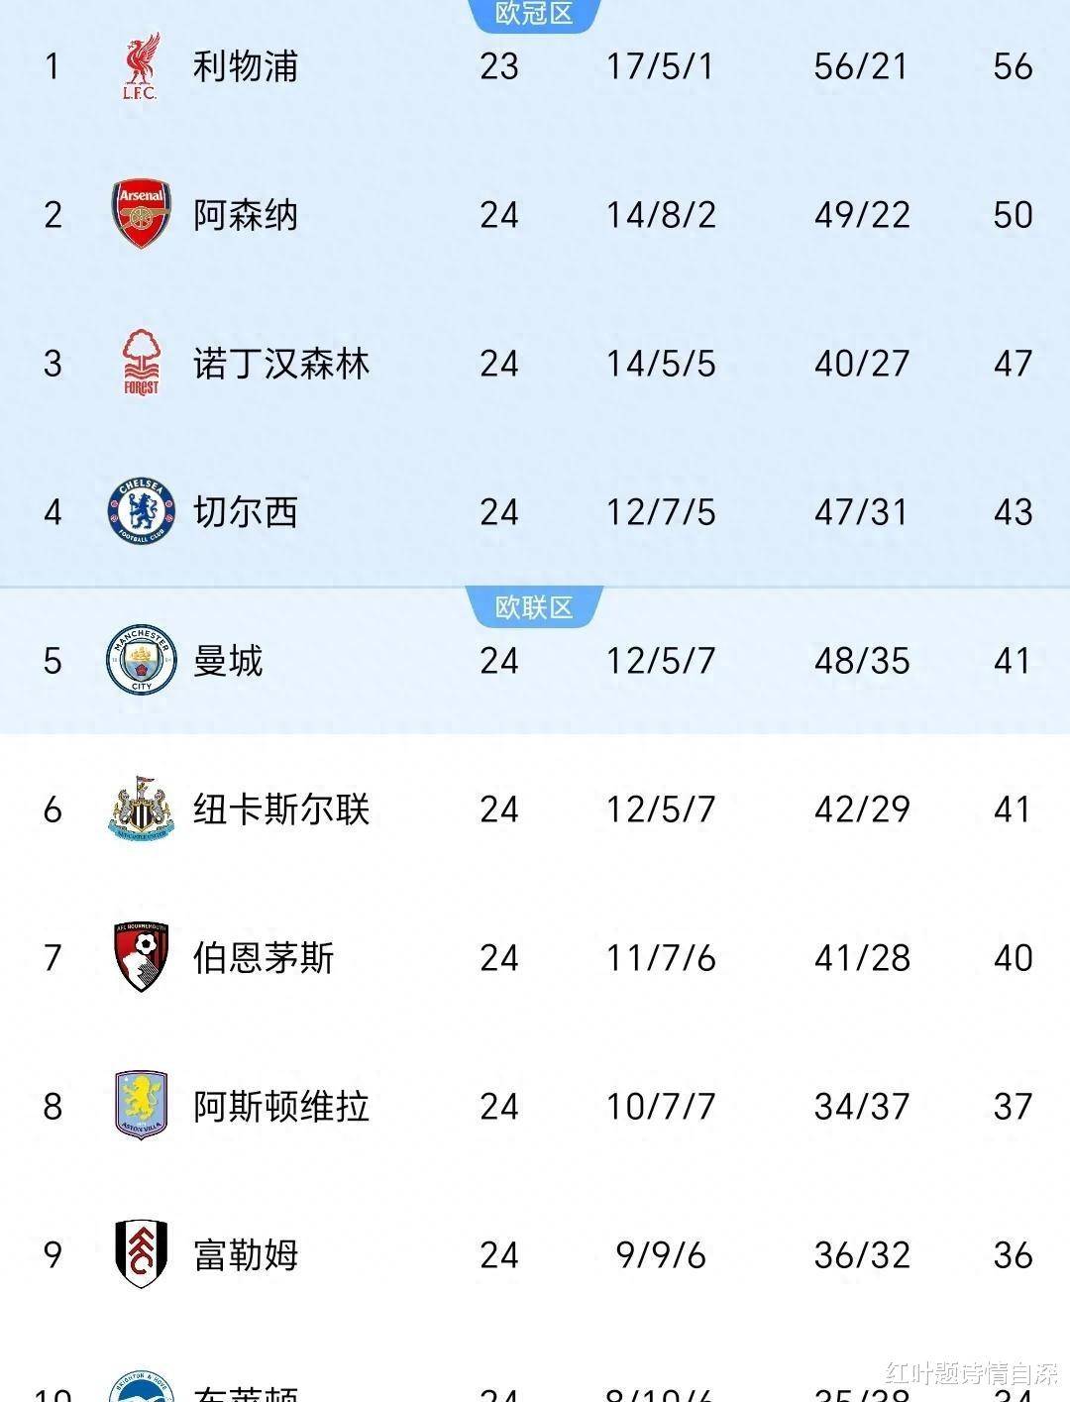Click the Fulham club crest

[x=141, y=1254]
